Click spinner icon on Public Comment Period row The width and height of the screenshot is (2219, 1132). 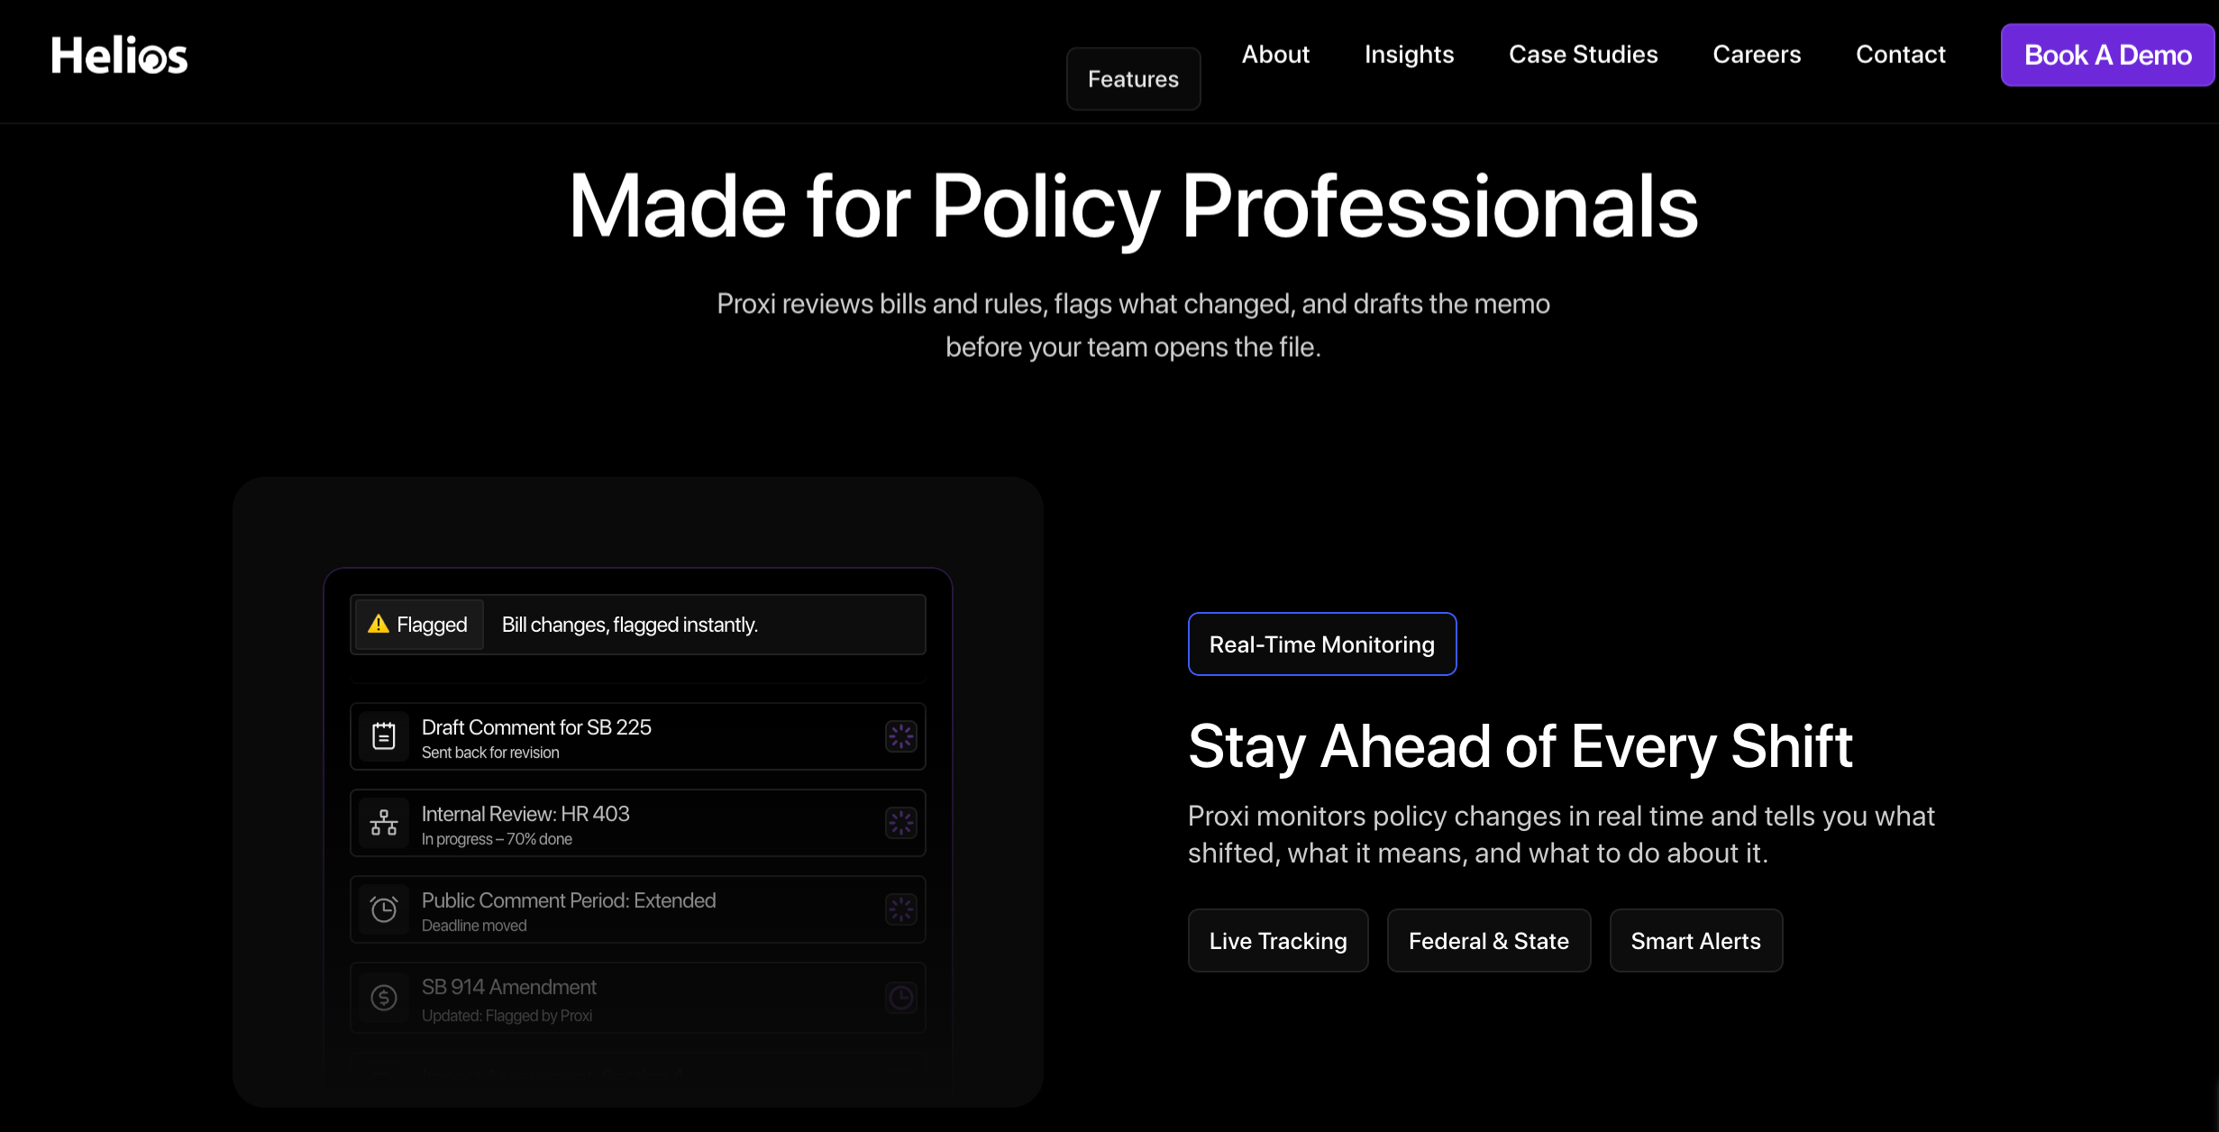pyautogui.click(x=900, y=909)
